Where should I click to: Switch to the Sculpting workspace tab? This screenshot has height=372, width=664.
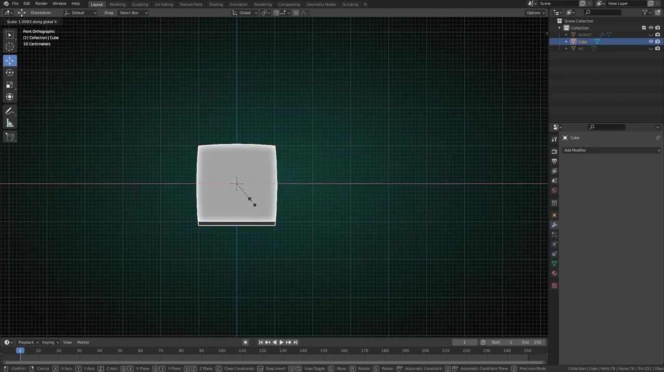click(140, 4)
